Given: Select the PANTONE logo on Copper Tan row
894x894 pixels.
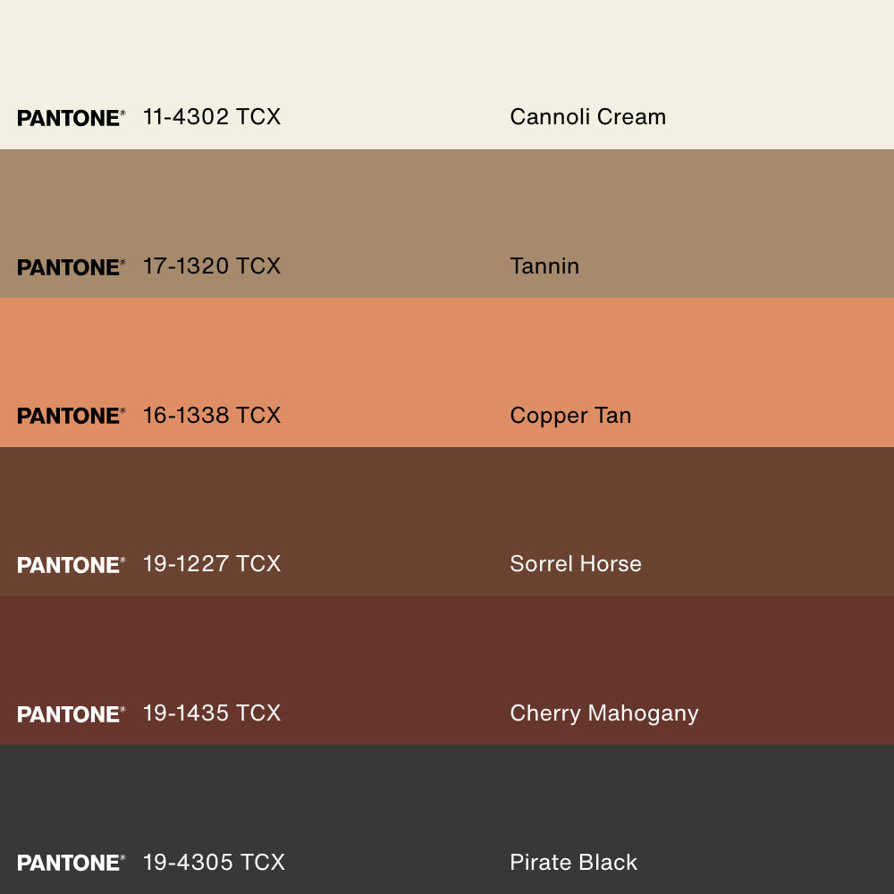Looking at the screenshot, I should [x=70, y=416].
